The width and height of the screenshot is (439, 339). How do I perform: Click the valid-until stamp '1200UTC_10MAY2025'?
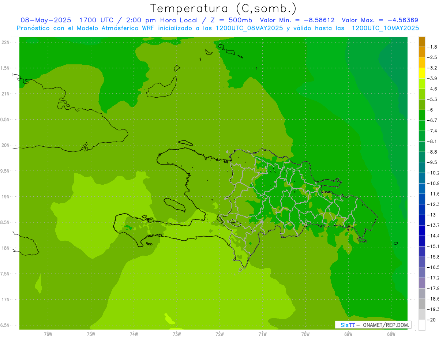coord(385,28)
